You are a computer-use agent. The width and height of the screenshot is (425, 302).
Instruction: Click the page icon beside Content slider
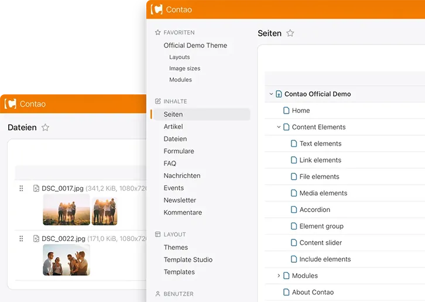[x=294, y=243]
